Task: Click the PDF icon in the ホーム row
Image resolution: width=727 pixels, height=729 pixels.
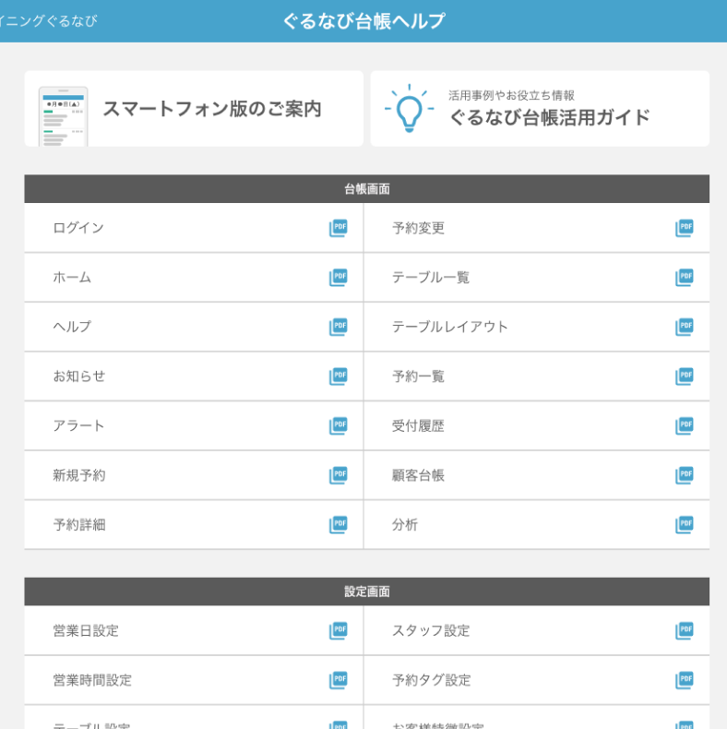Action: 339,278
